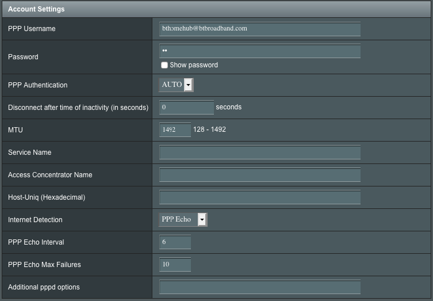433x301 pixels.
Task: Click the '128 - 1492' MTU range hint
Action: pyautogui.click(x=209, y=130)
